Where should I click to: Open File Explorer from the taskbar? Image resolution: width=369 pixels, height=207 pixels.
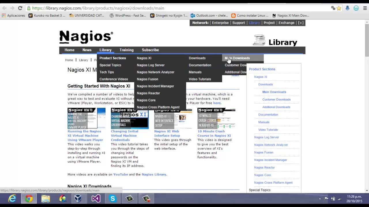pyautogui.click(x=46, y=199)
